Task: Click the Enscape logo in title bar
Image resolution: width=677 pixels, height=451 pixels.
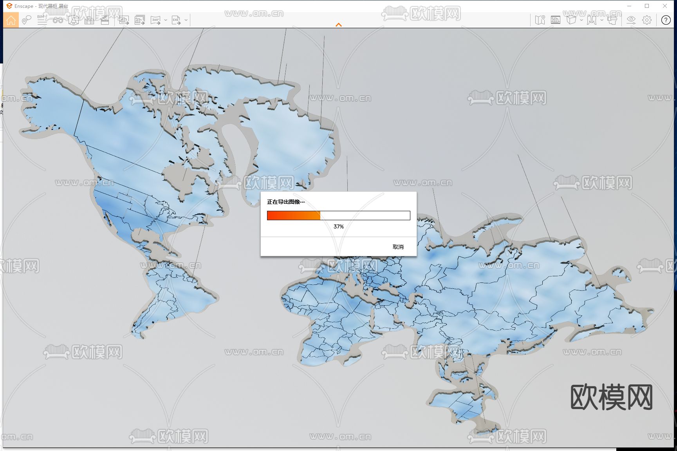Action: click(x=9, y=6)
